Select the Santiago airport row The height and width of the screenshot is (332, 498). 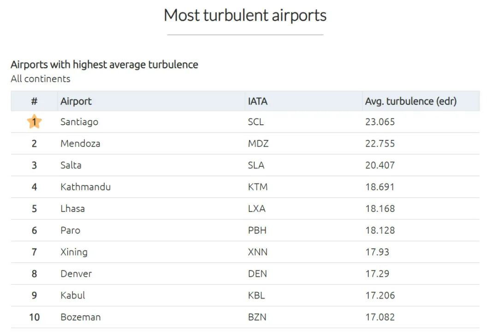(x=245, y=122)
